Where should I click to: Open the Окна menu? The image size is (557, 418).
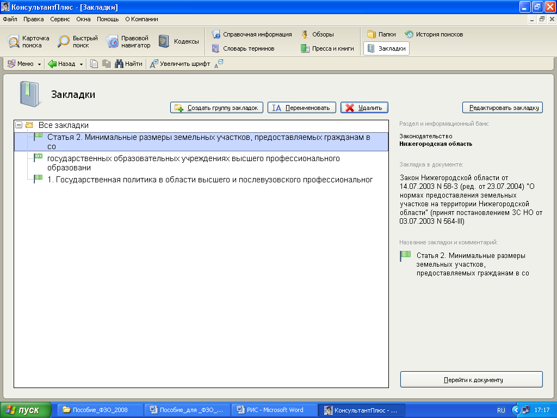click(83, 19)
